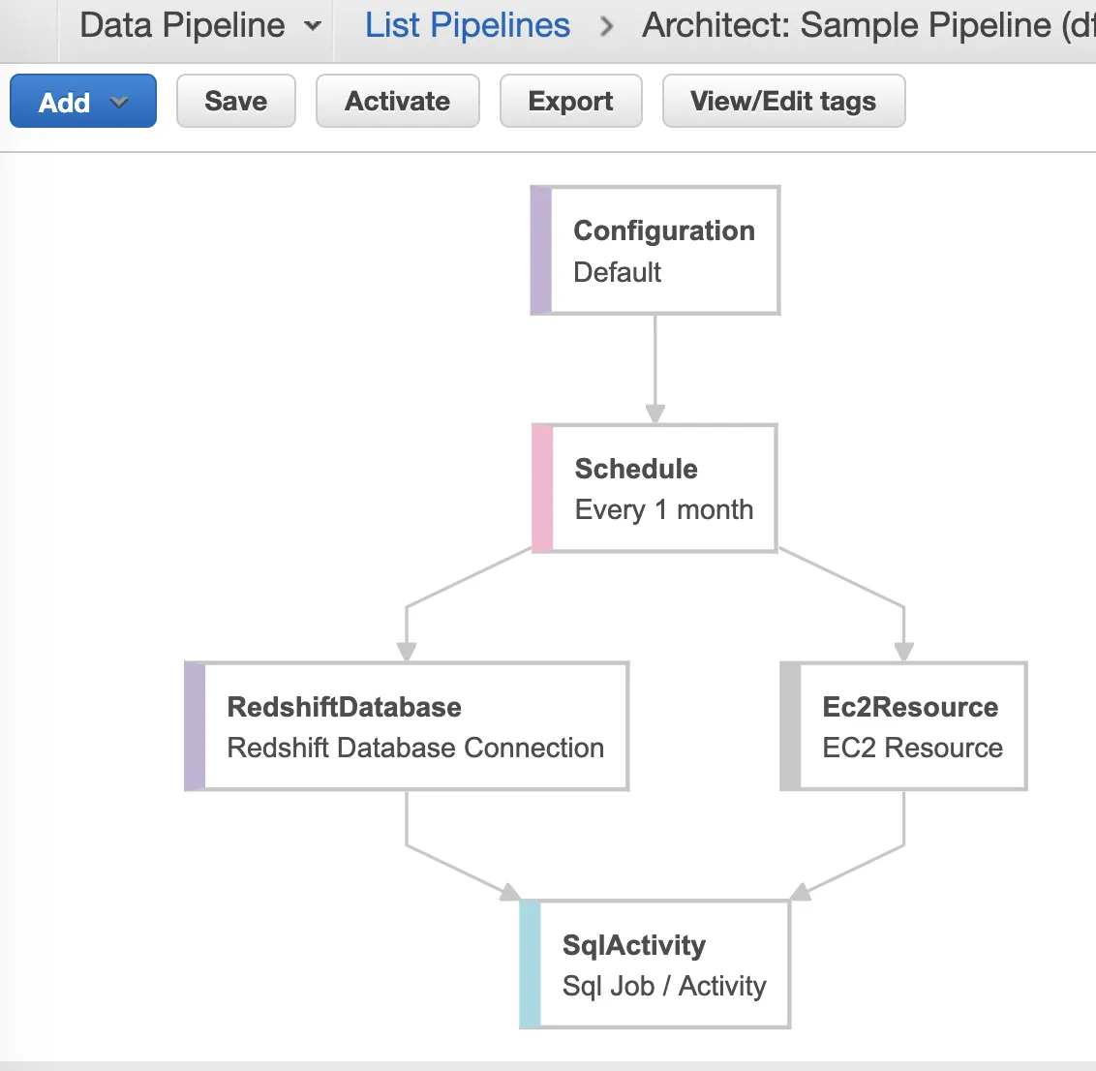Open the Add dropdown menu

pyautogui.click(x=83, y=102)
